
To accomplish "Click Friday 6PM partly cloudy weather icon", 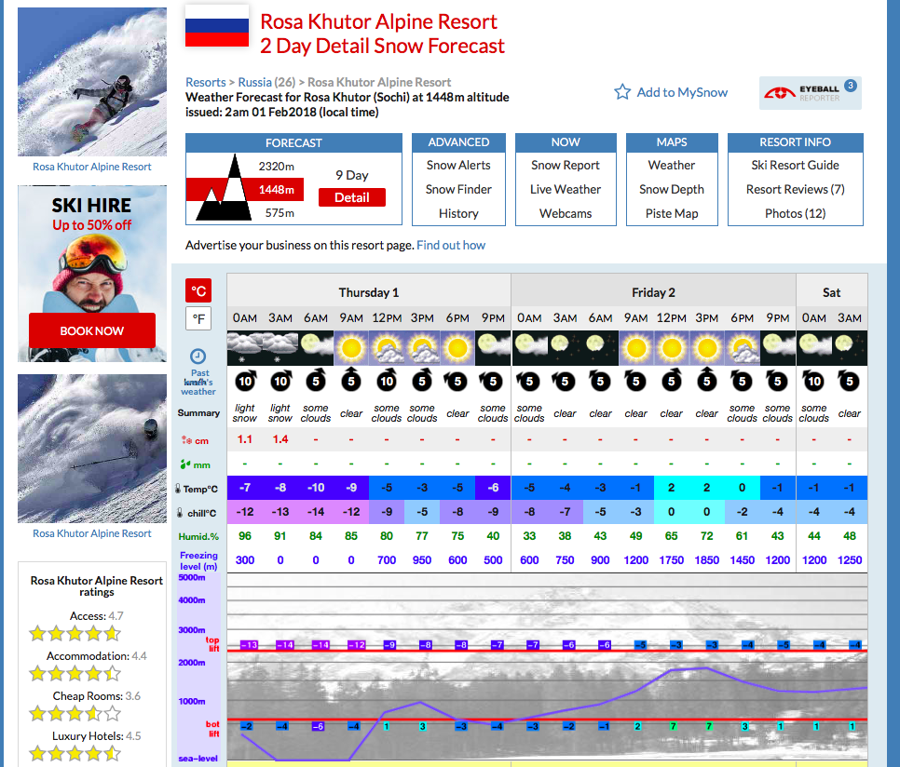I will 743,348.
